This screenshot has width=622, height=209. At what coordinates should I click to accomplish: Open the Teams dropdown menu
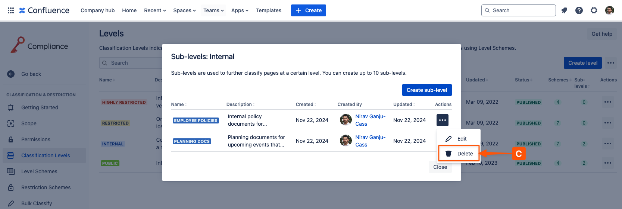[213, 10]
